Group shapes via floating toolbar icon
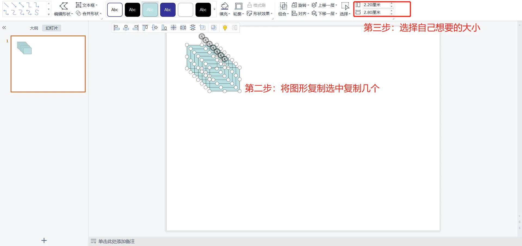 click(214, 28)
